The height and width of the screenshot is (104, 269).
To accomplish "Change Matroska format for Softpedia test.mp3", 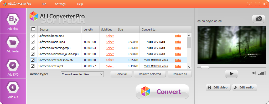I will point(156,66).
